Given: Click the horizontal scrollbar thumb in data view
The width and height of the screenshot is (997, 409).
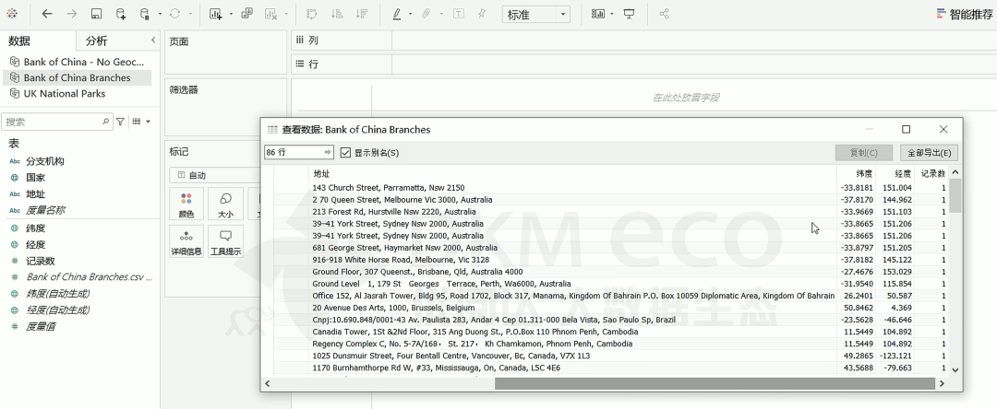Looking at the screenshot, I should click(715, 383).
